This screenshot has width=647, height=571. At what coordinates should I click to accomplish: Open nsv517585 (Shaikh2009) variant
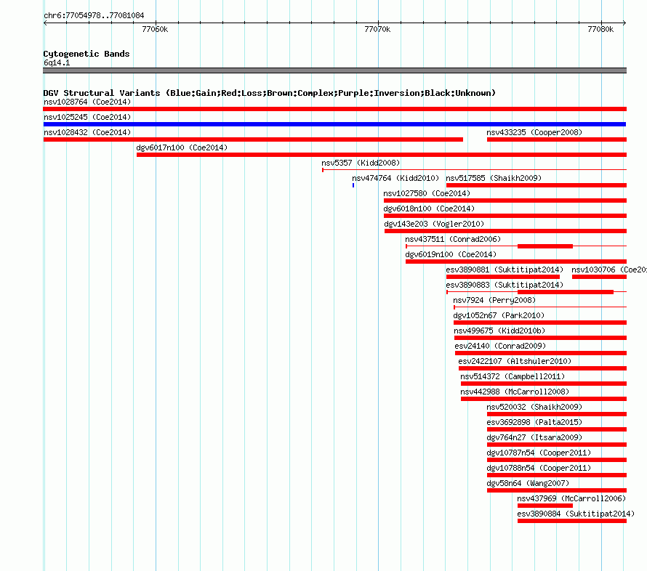[x=494, y=178]
